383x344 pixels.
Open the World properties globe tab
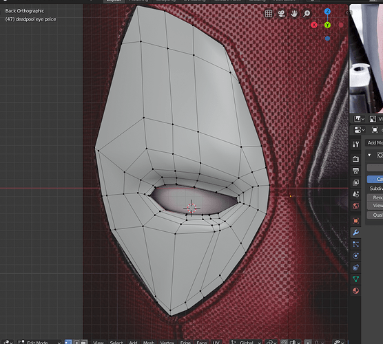355,206
